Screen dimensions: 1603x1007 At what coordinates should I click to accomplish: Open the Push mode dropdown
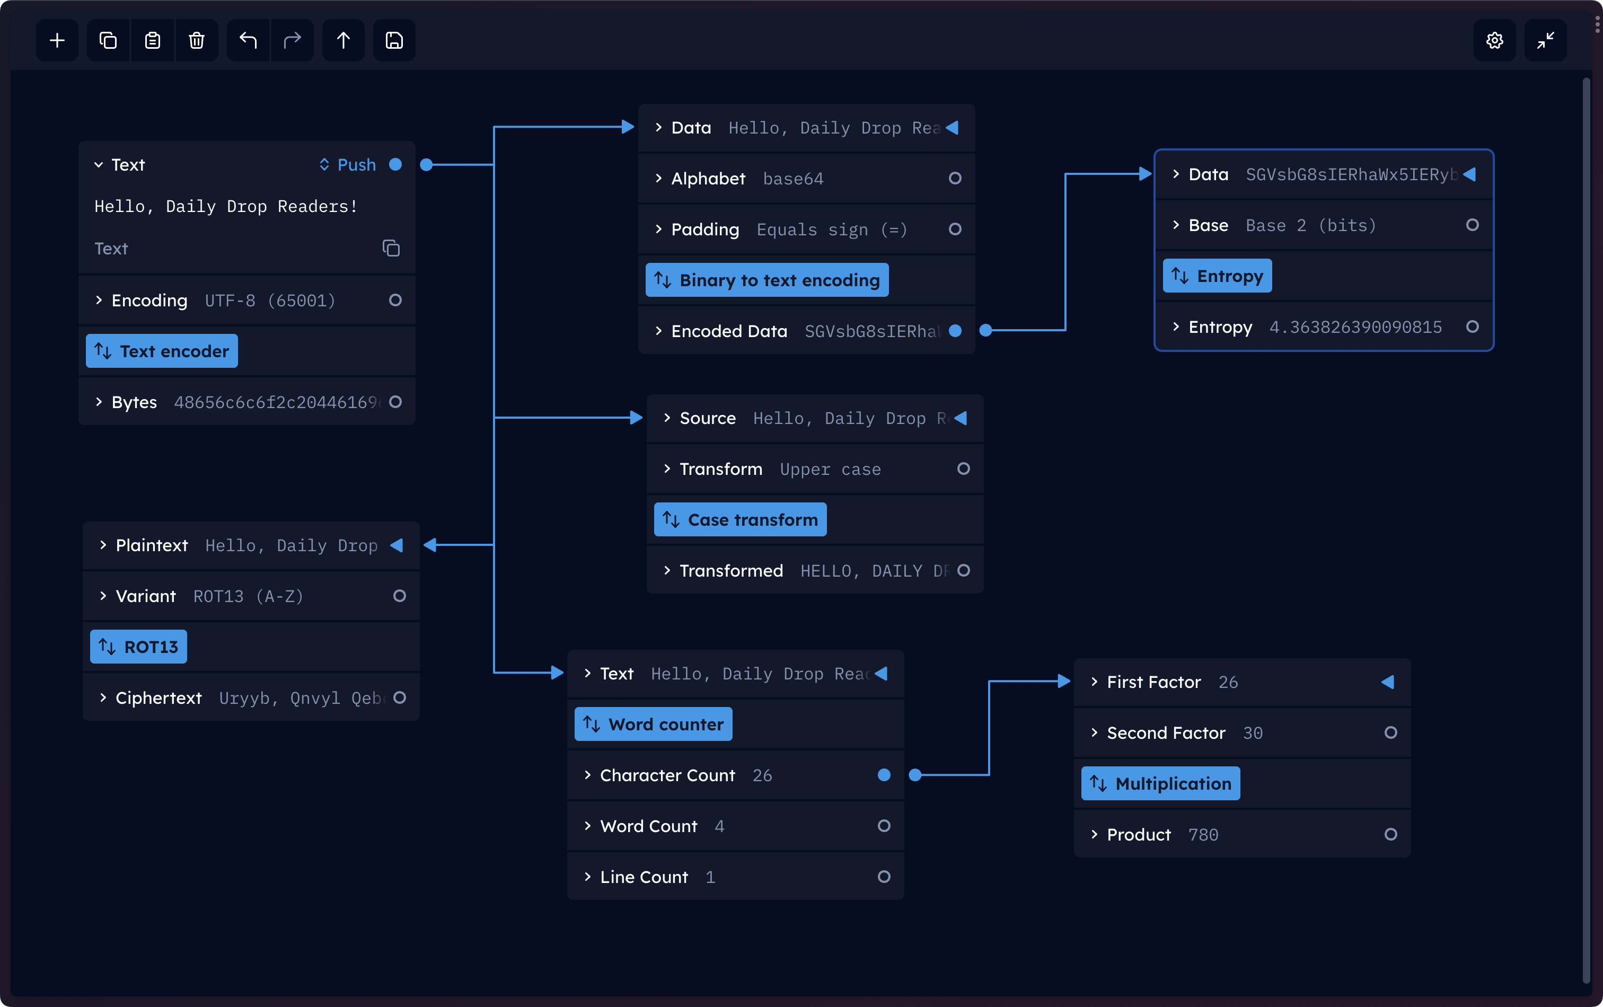tap(347, 164)
